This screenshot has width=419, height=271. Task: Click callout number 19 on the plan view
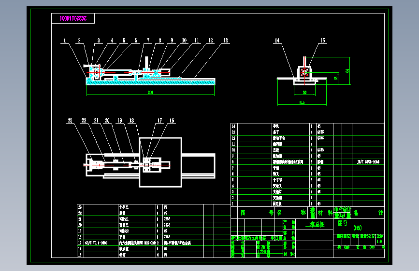tap(120, 121)
